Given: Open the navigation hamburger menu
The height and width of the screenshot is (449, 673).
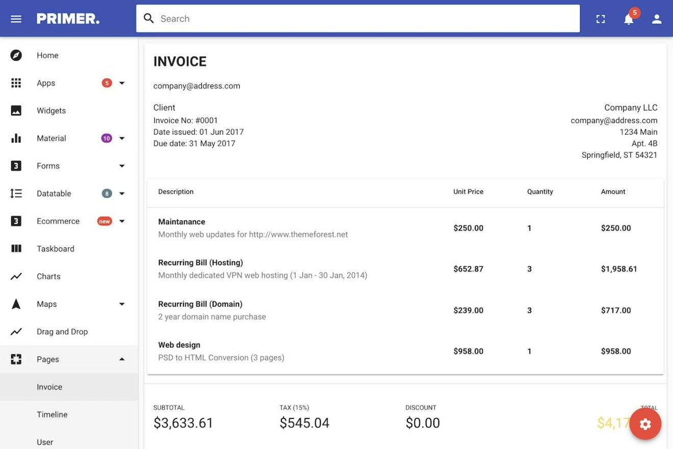Looking at the screenshot, I should click(16, 18).
